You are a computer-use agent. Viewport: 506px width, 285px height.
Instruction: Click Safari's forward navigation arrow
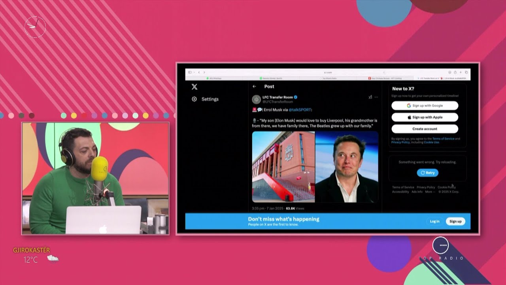[x=204, y=72]
